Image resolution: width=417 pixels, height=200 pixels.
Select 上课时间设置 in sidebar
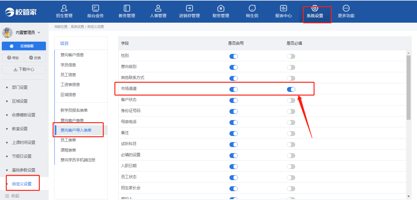coord(24,142)
